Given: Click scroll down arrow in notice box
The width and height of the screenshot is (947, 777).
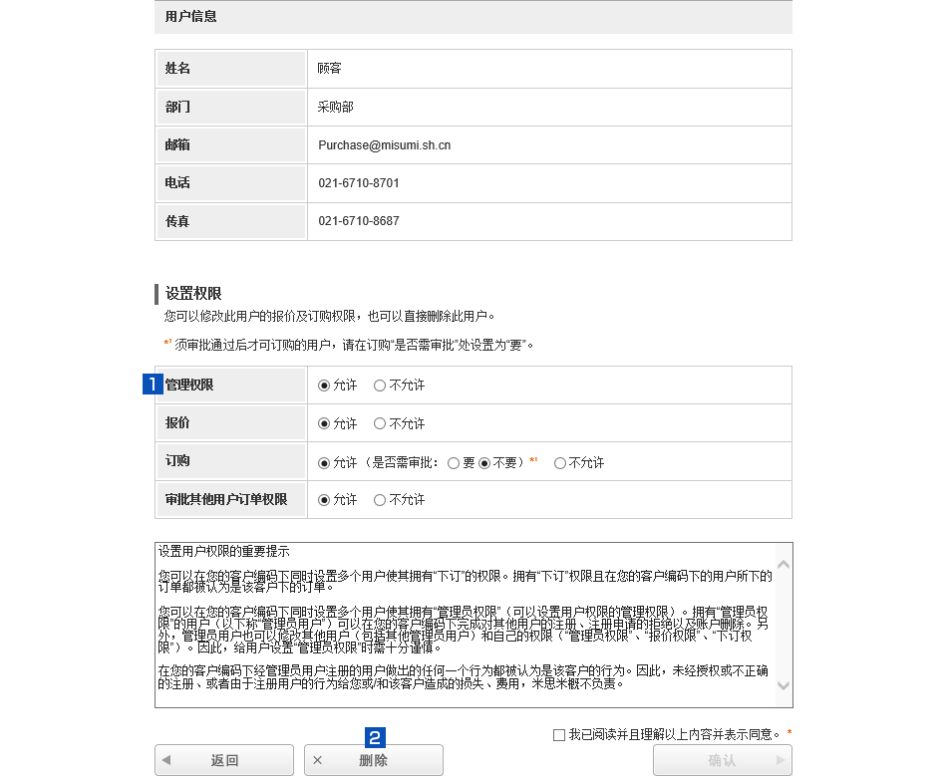Looking at the screenshot, I should coord(784,685).
